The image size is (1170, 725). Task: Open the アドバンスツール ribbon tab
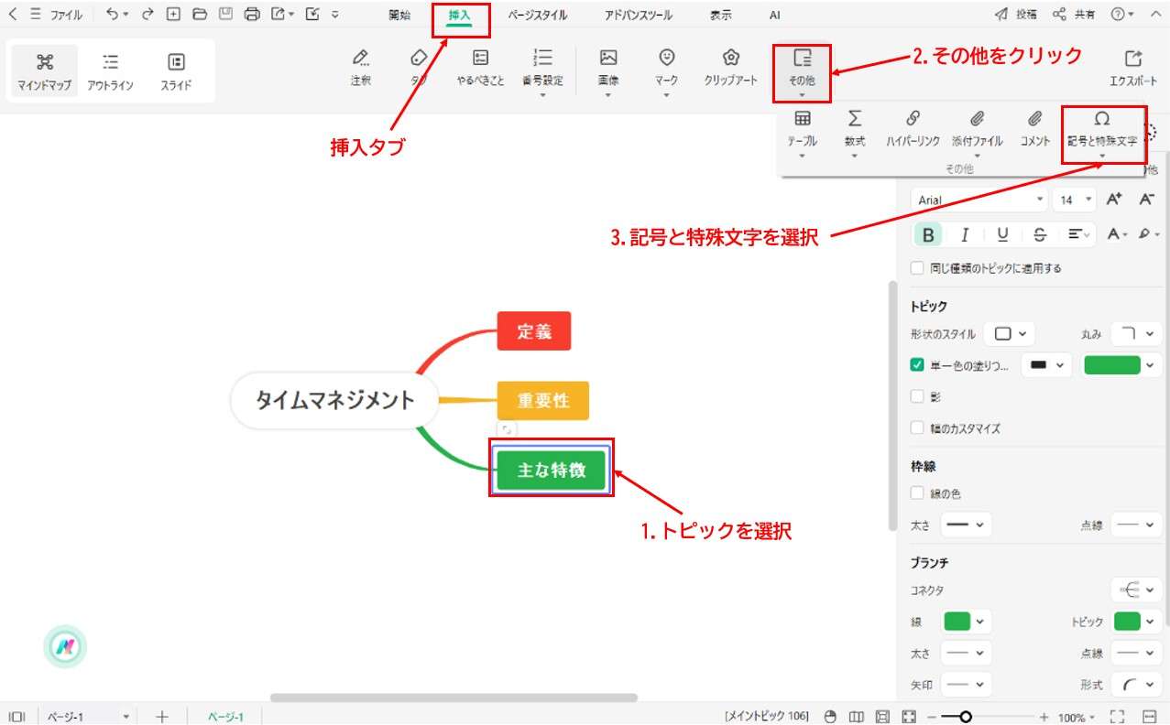coord(636,15)
